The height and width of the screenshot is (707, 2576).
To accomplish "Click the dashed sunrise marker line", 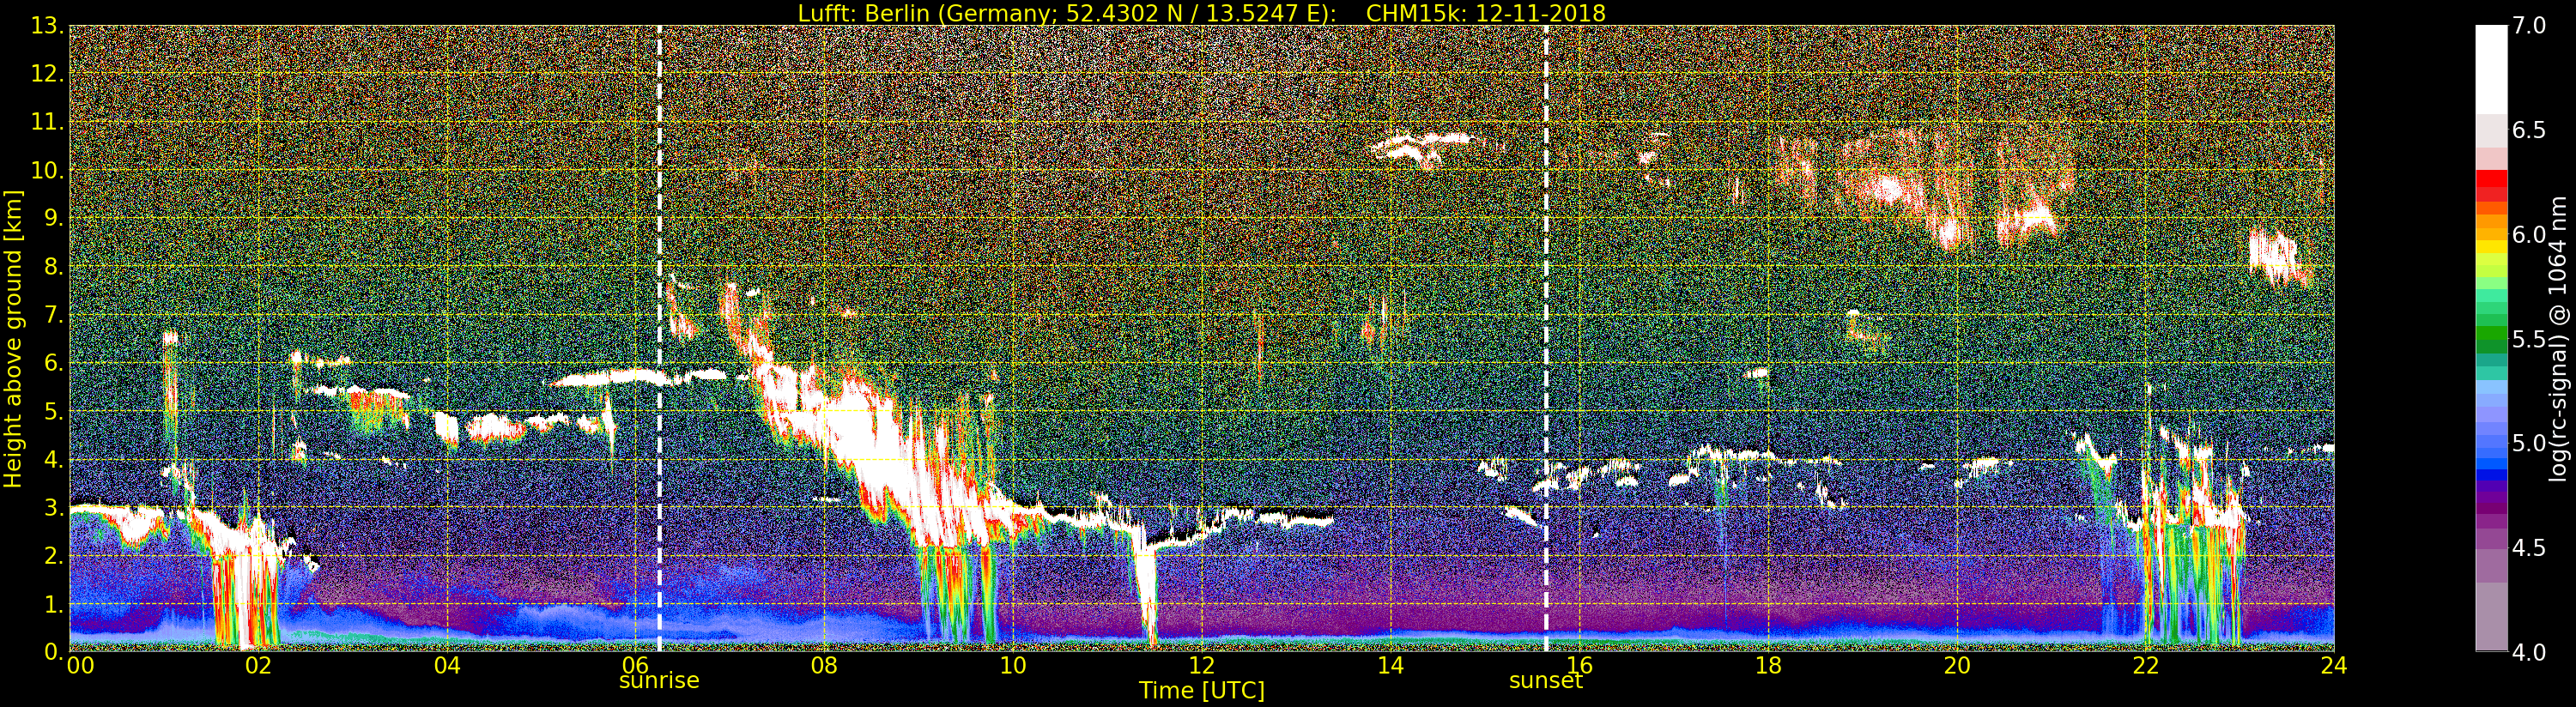I will (659, 338).
